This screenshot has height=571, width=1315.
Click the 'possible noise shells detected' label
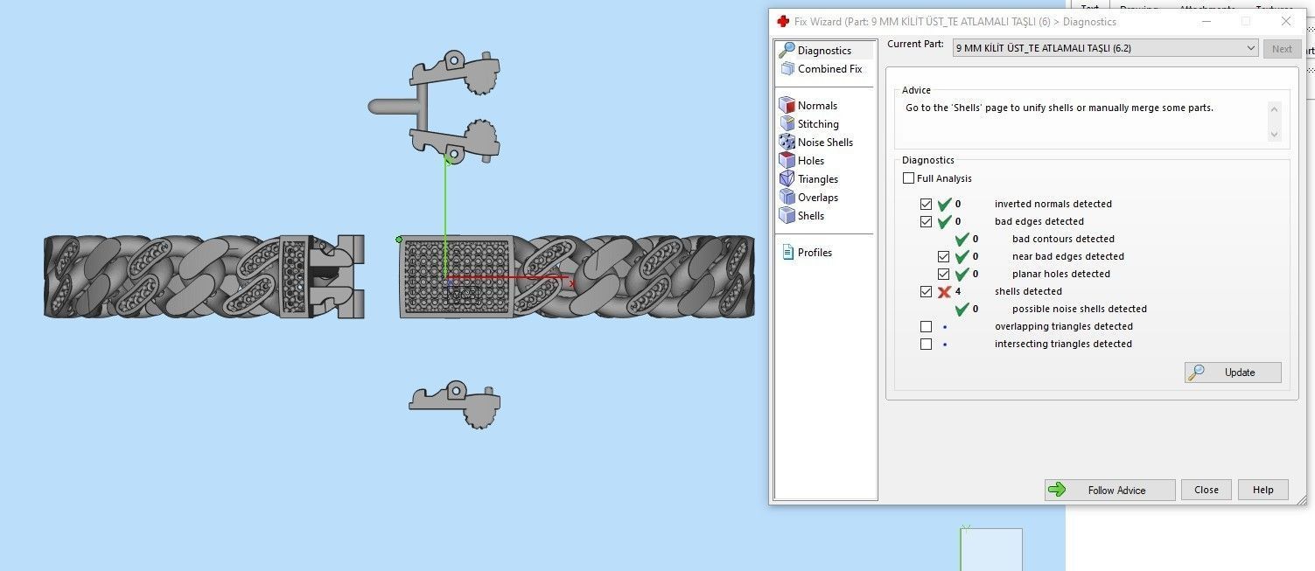click(1080, 310)
